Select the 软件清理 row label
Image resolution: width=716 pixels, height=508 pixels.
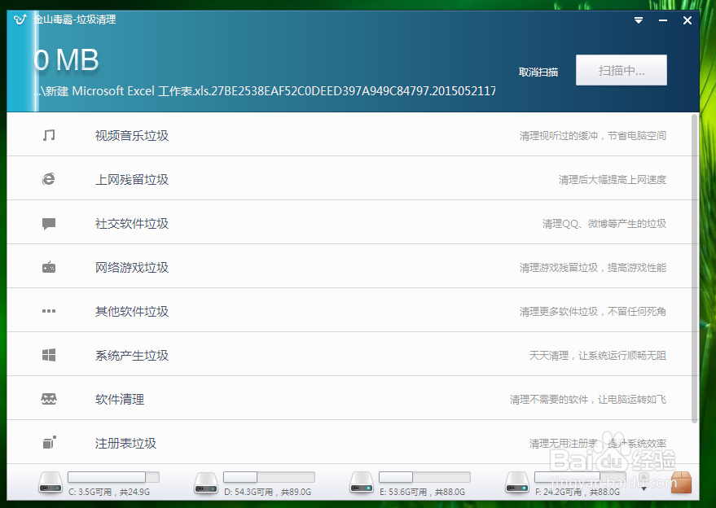120,400
